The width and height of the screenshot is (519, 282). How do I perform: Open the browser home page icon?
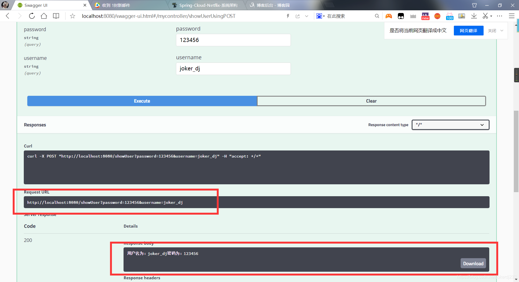pos(44,16)
